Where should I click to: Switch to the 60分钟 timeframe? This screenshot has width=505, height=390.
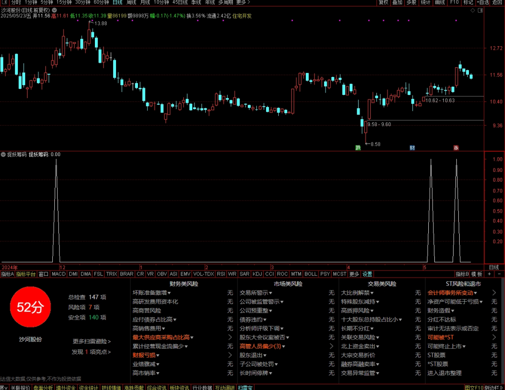[101, 2]
